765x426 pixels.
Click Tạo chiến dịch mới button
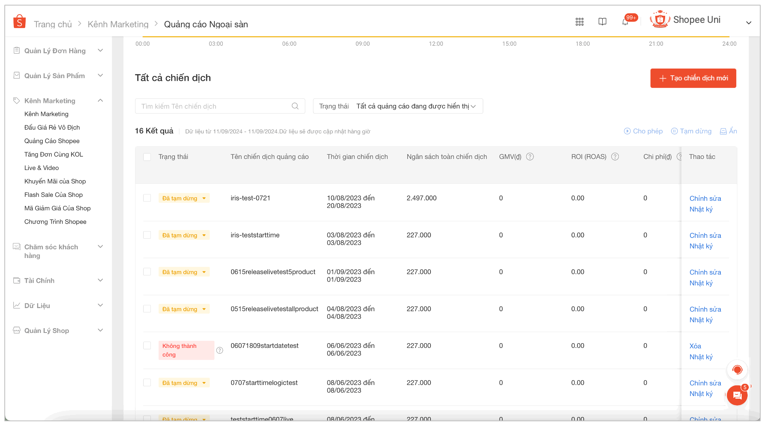[x=693, y=78]
